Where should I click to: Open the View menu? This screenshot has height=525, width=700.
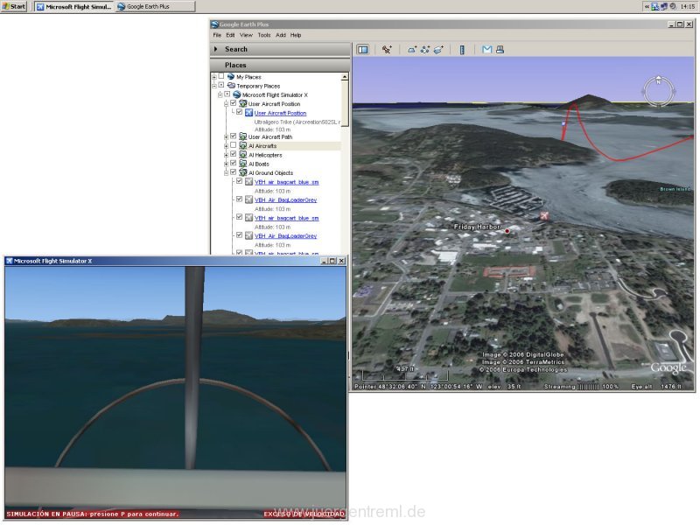pos(246,35)
